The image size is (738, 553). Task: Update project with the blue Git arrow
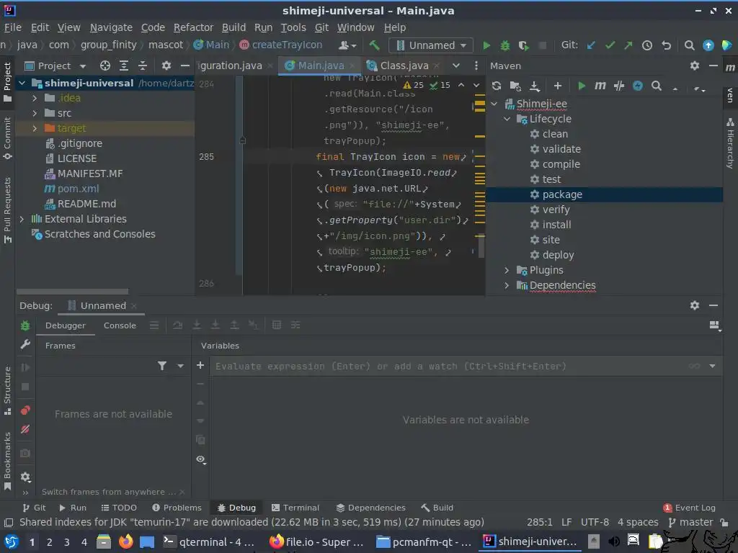(x=591, y=45)
